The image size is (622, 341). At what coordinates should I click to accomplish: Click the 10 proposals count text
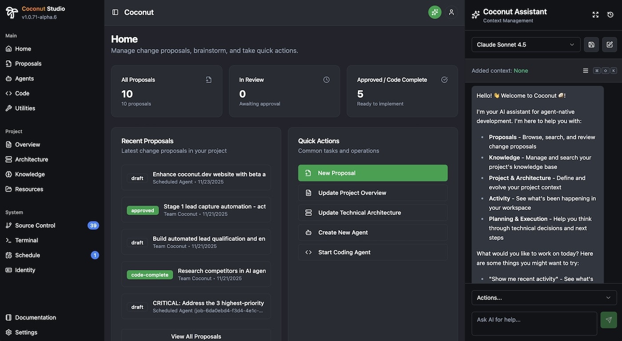click(136, 104)
